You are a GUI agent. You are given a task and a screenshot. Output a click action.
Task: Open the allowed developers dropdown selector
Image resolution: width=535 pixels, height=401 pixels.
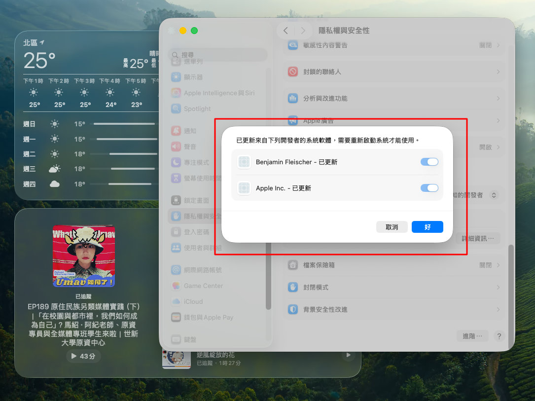495,195
